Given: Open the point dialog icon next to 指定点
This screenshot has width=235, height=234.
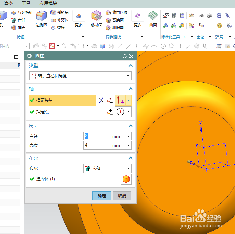Looking at the screenshot, I should [110, 112].
